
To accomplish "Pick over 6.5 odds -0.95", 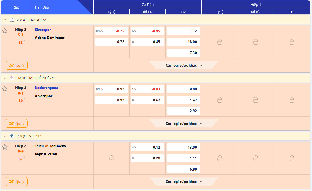I will coord(147,31).
